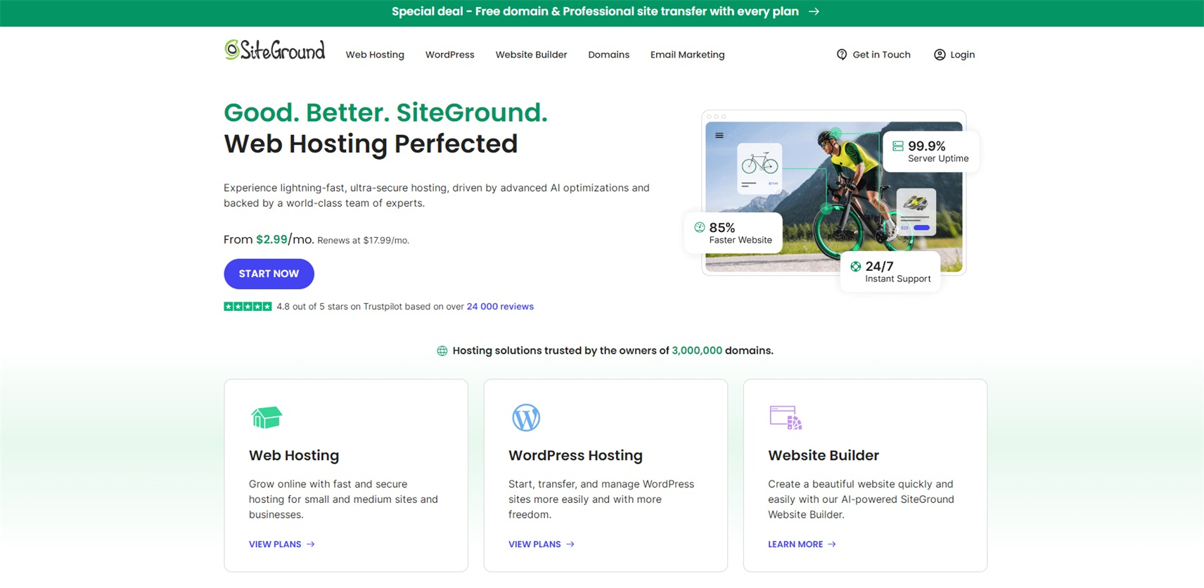Open Email Marketing from the navigation bar
Image resolution: width=1204 pixels, height=588 pixels.
click(x=687, y=55)
